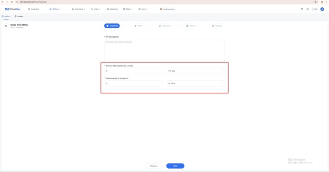The height and width of the screenshot is (172, 329).
Task: Open the Per Day dropdown
Action: 196,71
